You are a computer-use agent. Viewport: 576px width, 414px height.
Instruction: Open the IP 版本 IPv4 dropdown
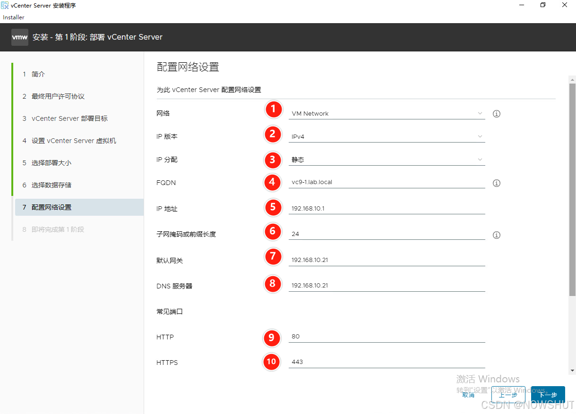(x=387, y=136)
